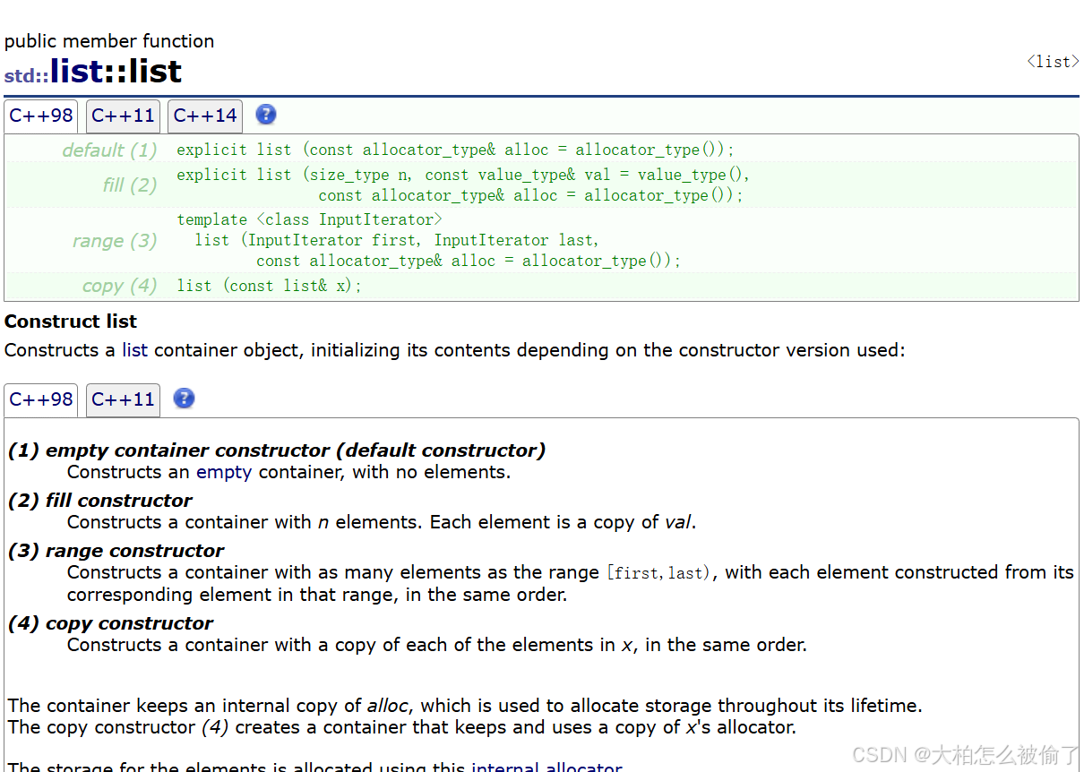Click the '(2) fill constructor' heading
The height and width of the screenshot is (772, 1084).
pos(100,501)
